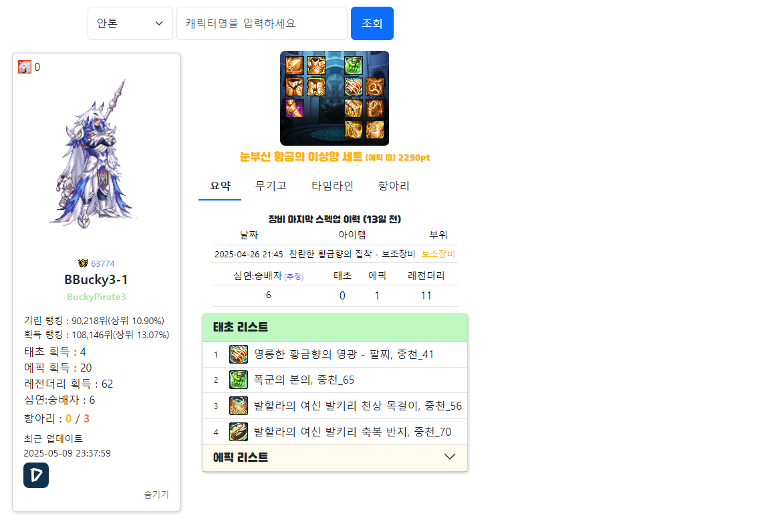
Task: Click the character name input field
Action: [262, 23]
